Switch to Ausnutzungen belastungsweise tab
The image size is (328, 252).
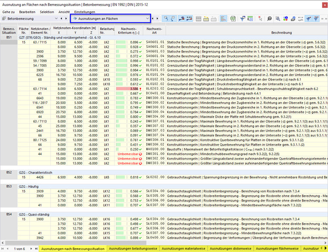tap(133, 249)
